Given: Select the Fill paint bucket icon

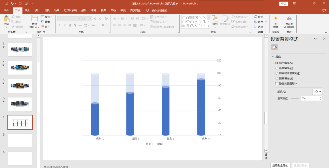Looking at the screenshot, I should click(x=274, y=47).
